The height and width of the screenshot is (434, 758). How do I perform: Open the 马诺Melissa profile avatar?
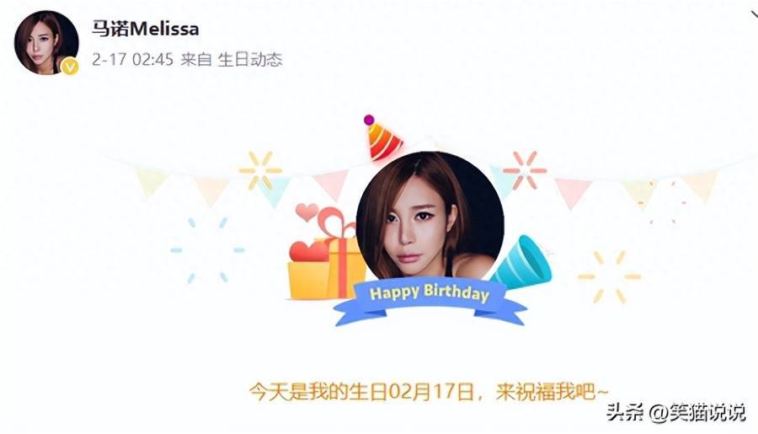pyautogui.click(x=46, y=43)
